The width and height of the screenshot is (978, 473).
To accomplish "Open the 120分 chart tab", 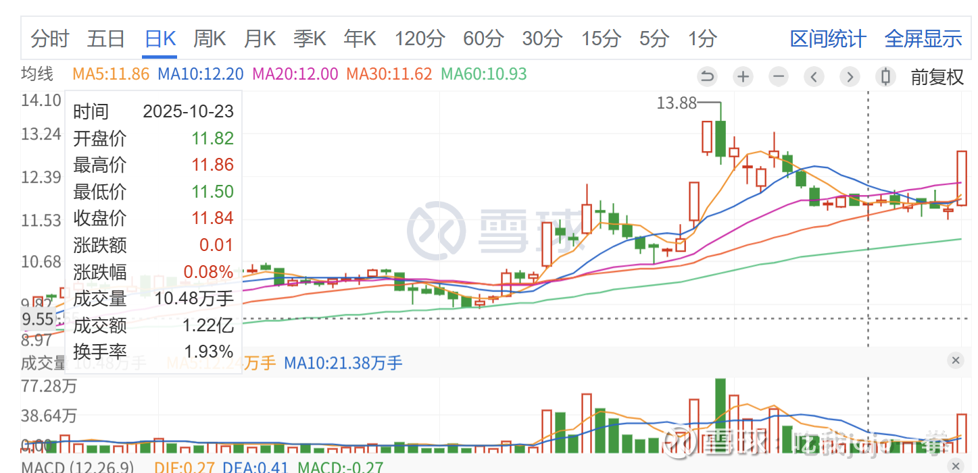I will point(420,38).
